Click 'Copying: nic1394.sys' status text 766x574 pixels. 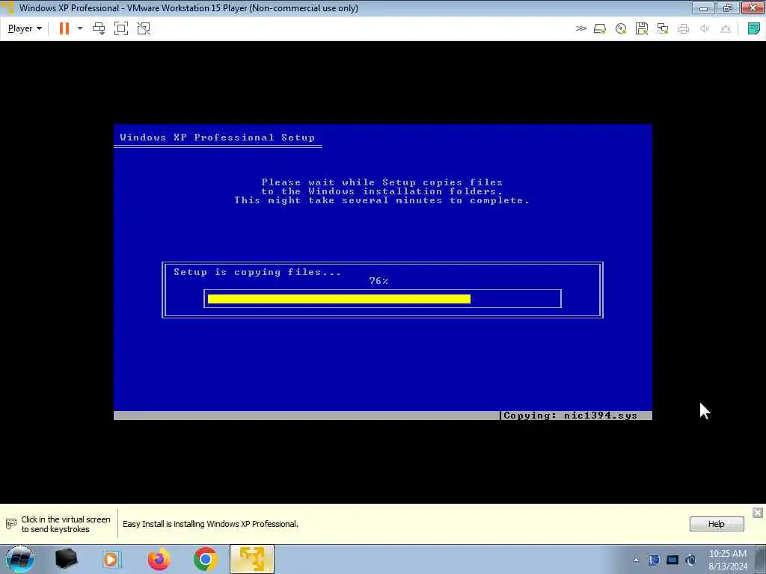570,416
